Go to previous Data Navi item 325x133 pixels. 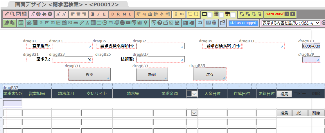click(x=287, y=14)
